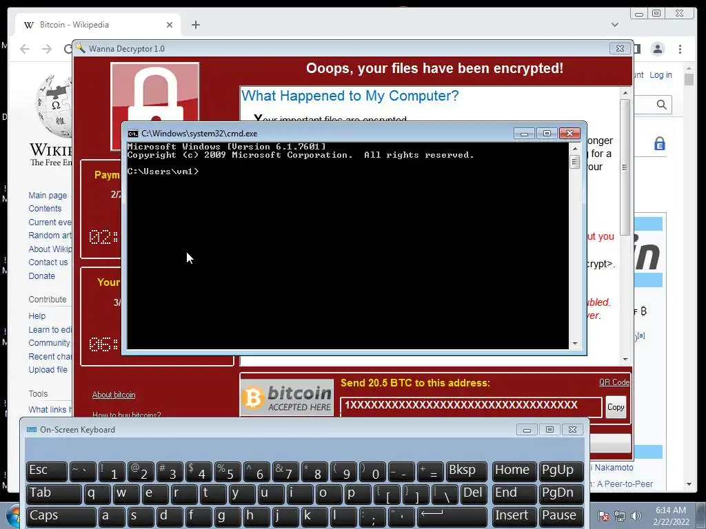Image resolution: width=706 pixels, height=529 pixels.
Task: Click the On-Screen Keyboard title icon
Action: point(32,430)
